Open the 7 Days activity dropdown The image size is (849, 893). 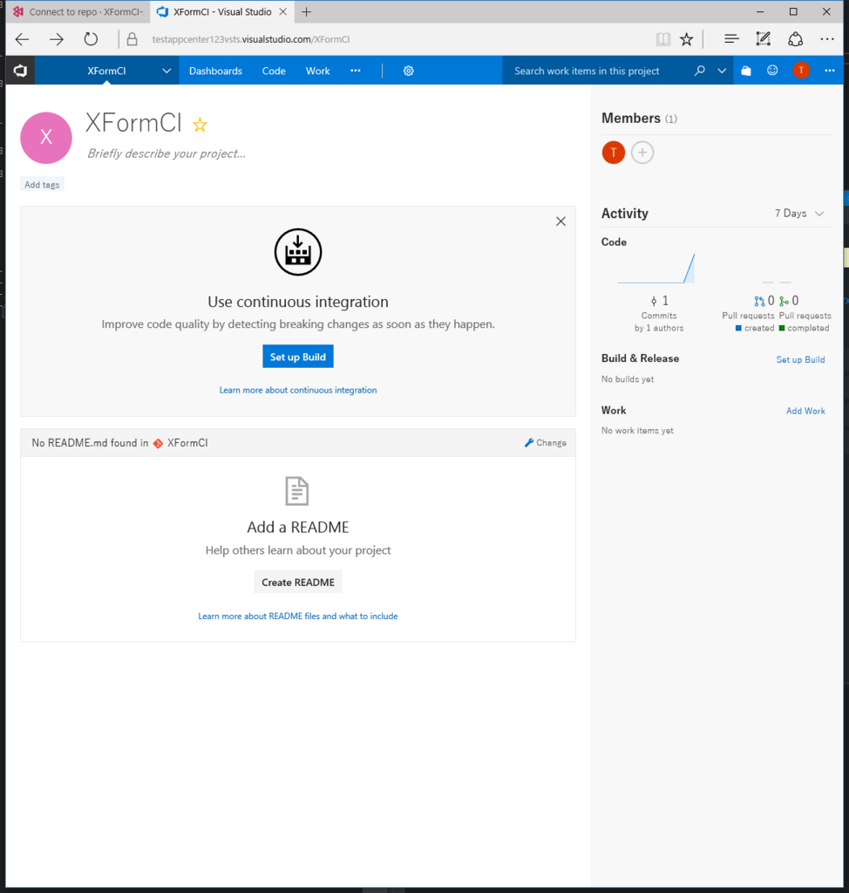pyautogui.click(x=799, y=213)
